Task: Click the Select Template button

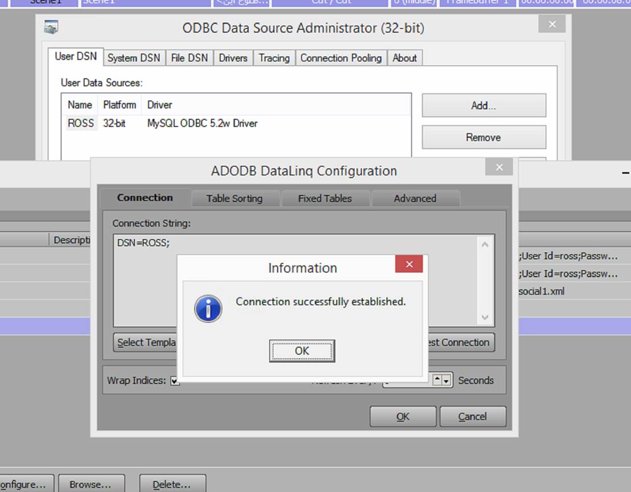Action: pos(145,342)
